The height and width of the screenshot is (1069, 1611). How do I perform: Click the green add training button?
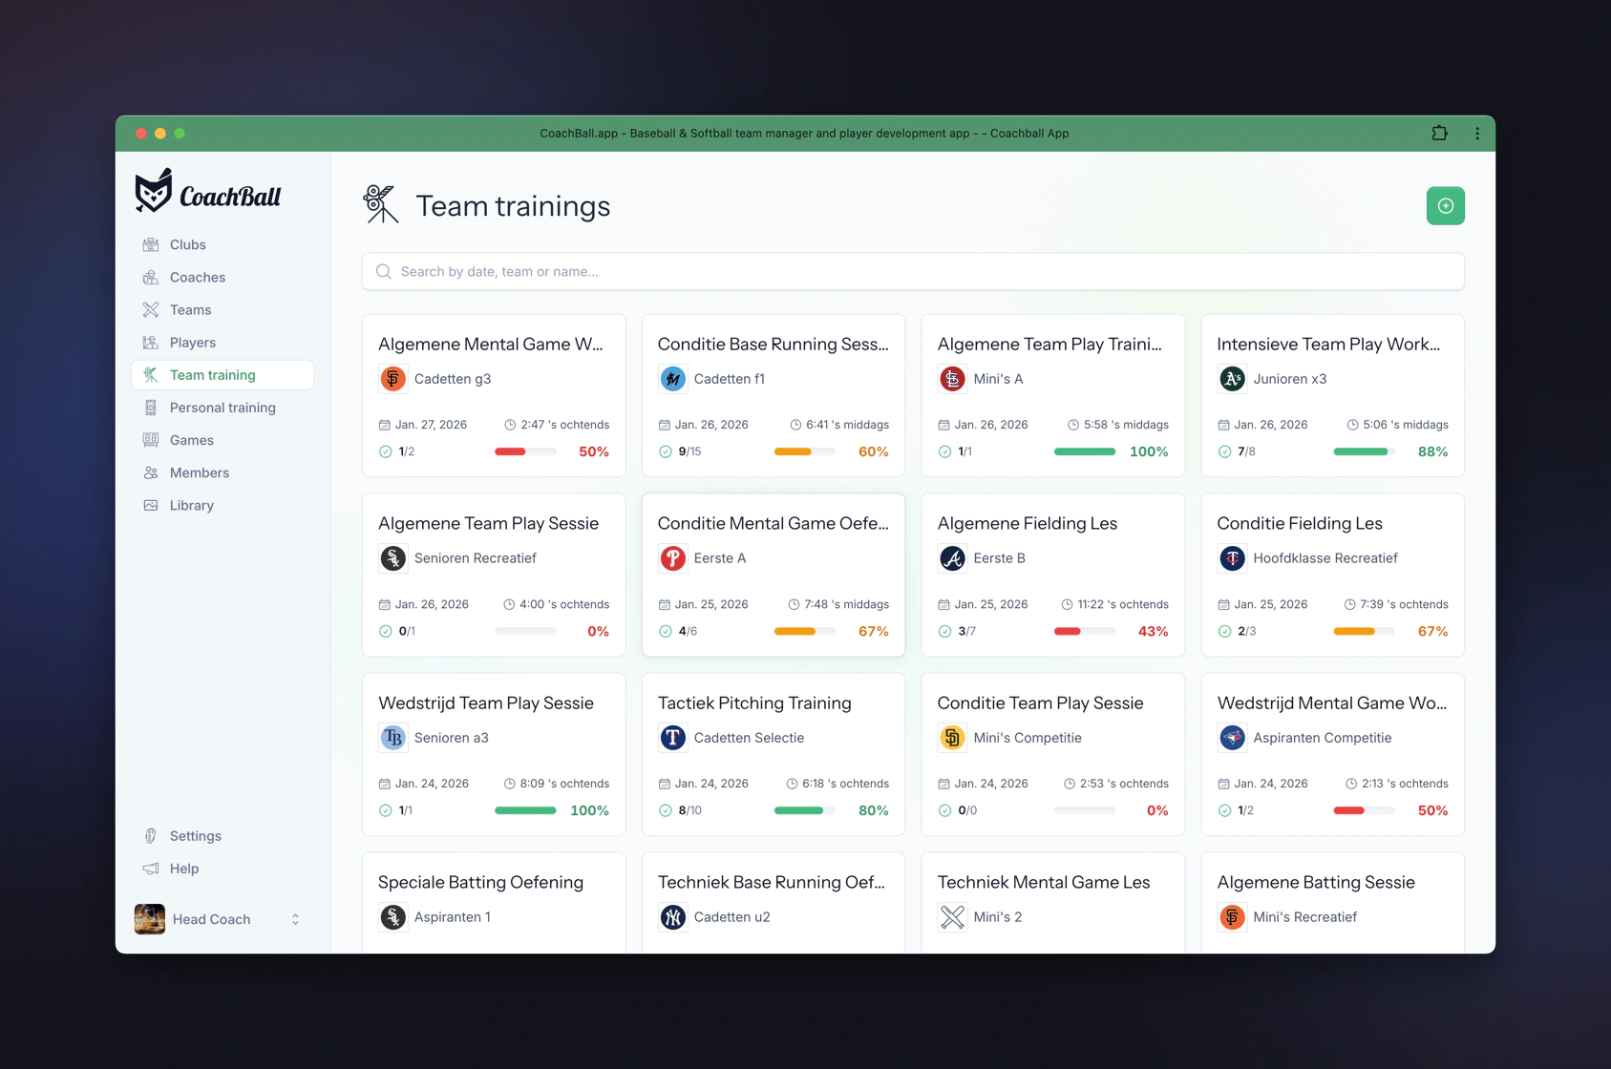1445,206
